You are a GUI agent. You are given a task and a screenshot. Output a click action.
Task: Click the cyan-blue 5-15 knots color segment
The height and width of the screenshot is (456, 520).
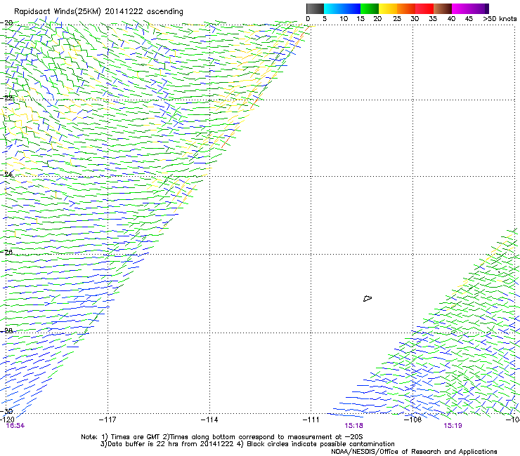coord(342,8)
